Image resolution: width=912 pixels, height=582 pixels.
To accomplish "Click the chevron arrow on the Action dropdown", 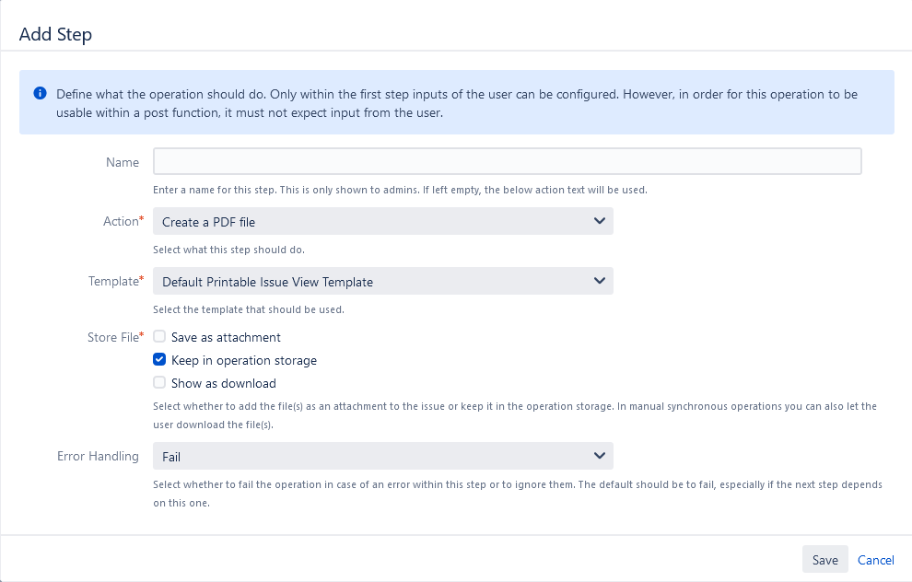I will point(599,221).
